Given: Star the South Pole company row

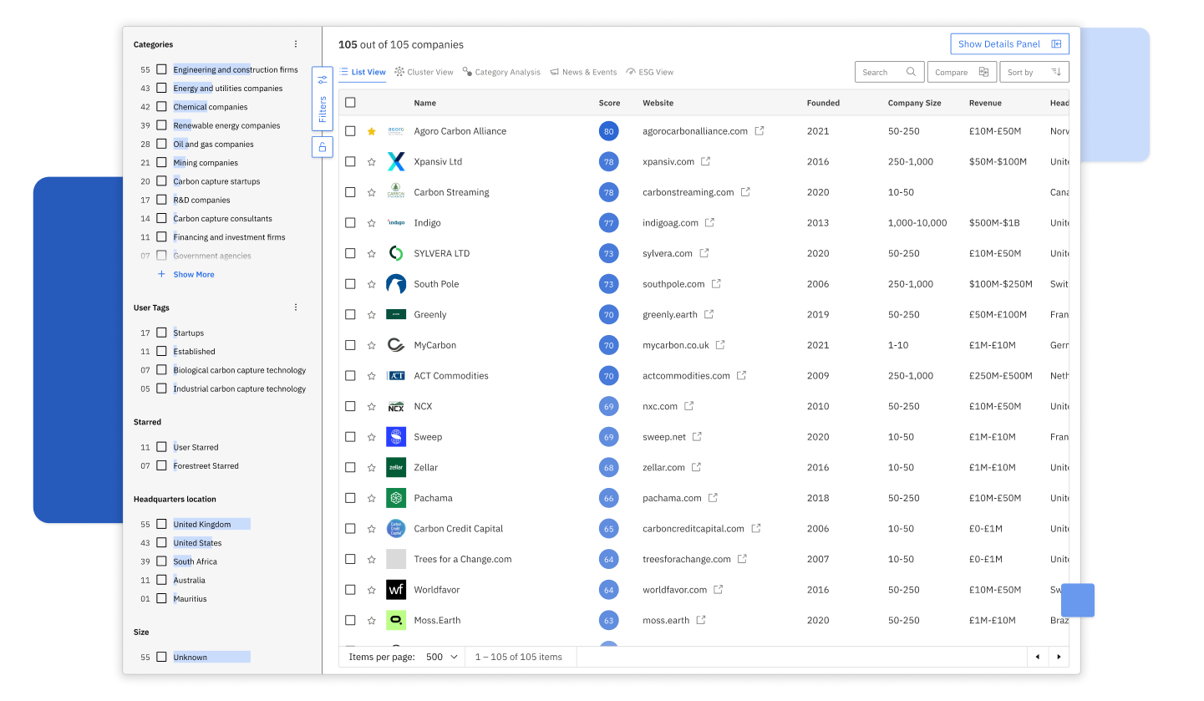Looking at the screenshot, I should [372, 284].
